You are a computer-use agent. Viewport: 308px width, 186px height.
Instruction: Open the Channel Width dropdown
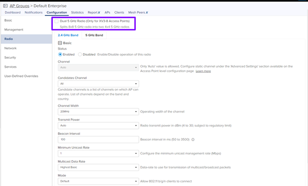98,112
